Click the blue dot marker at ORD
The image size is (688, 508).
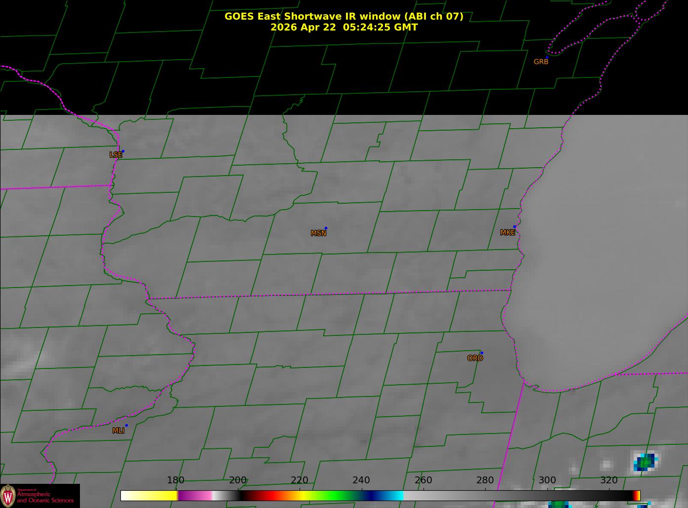pyautogui.click(x=482, y=353)
